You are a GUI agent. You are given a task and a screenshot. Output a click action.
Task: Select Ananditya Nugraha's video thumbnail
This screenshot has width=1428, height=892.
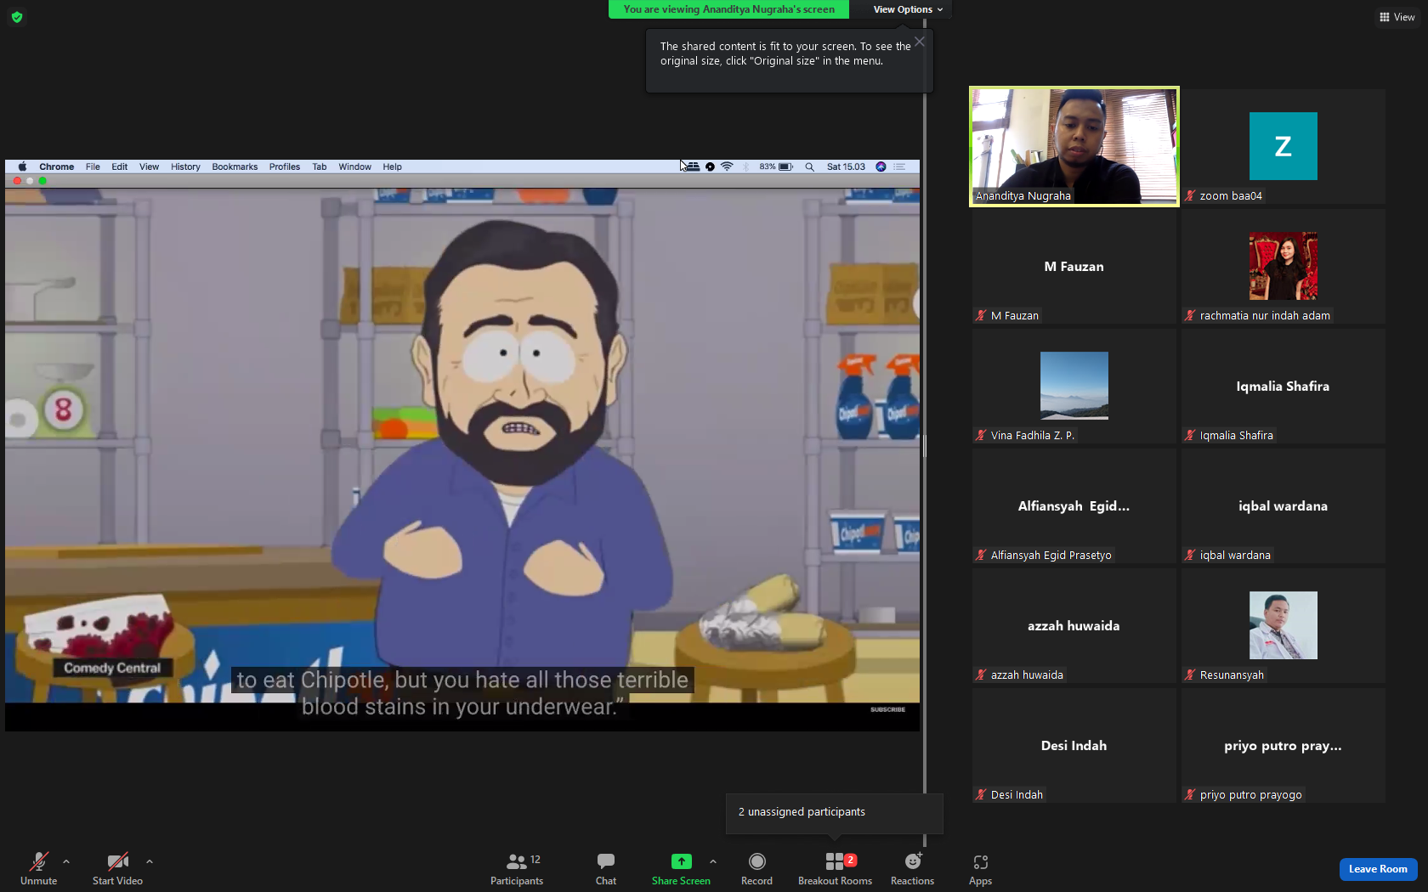click(1074, 146)
